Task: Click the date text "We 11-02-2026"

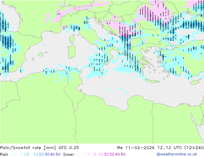Action: [x=136, y=148]
